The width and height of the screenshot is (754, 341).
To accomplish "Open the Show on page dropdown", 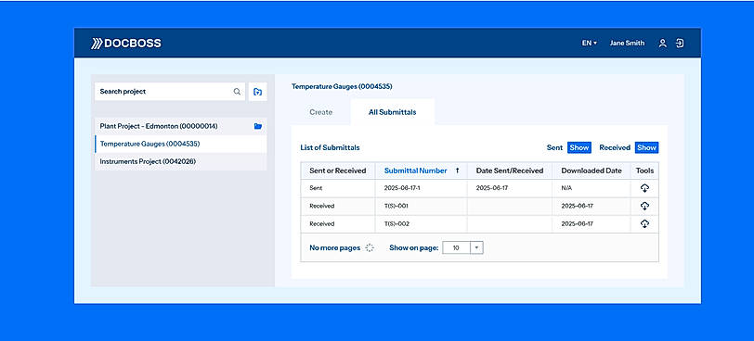I will [462, 248].
